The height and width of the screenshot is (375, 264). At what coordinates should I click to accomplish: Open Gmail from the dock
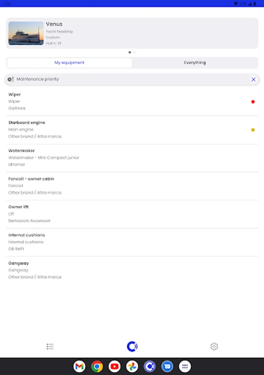(79, 366)
